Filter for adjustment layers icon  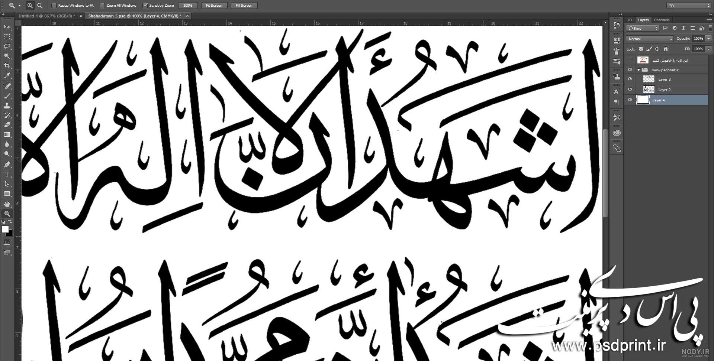coord(675,28)
